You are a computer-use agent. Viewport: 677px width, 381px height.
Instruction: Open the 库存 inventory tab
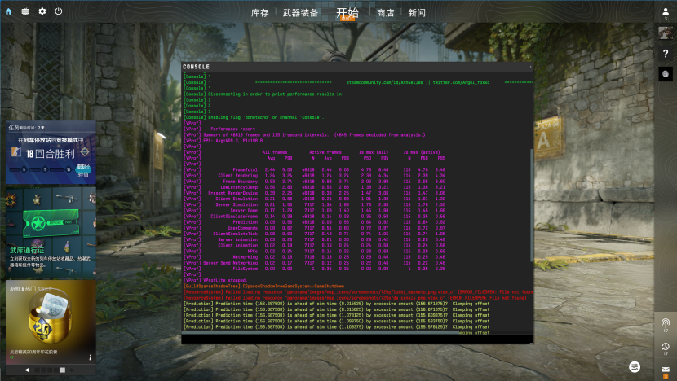click(x=260, y=13)
